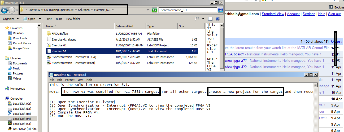The width and height of the screenshot is (344, 132).
Task: Click the Sign out link in Gmail
Action: click(x=334, y=14)
